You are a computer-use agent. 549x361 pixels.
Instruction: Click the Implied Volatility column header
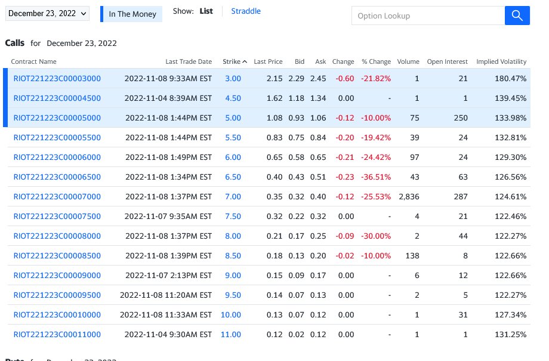pos(501,61)
